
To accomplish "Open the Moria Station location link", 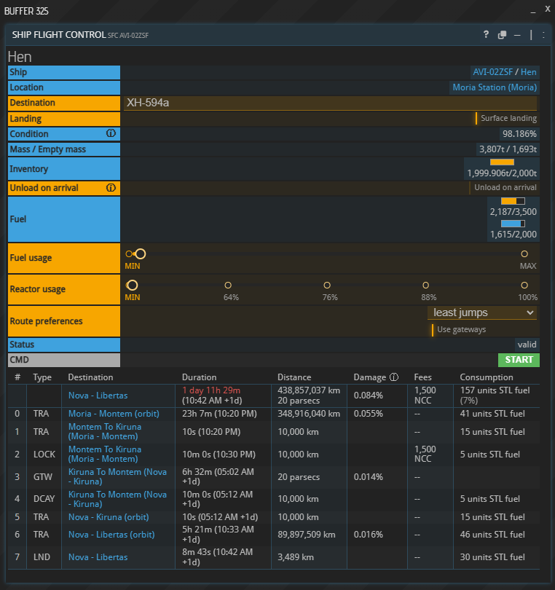I will (x=495, y=87).
